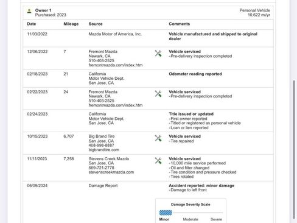
Task: Click Damage Report source text
Action: coord(103,186)
